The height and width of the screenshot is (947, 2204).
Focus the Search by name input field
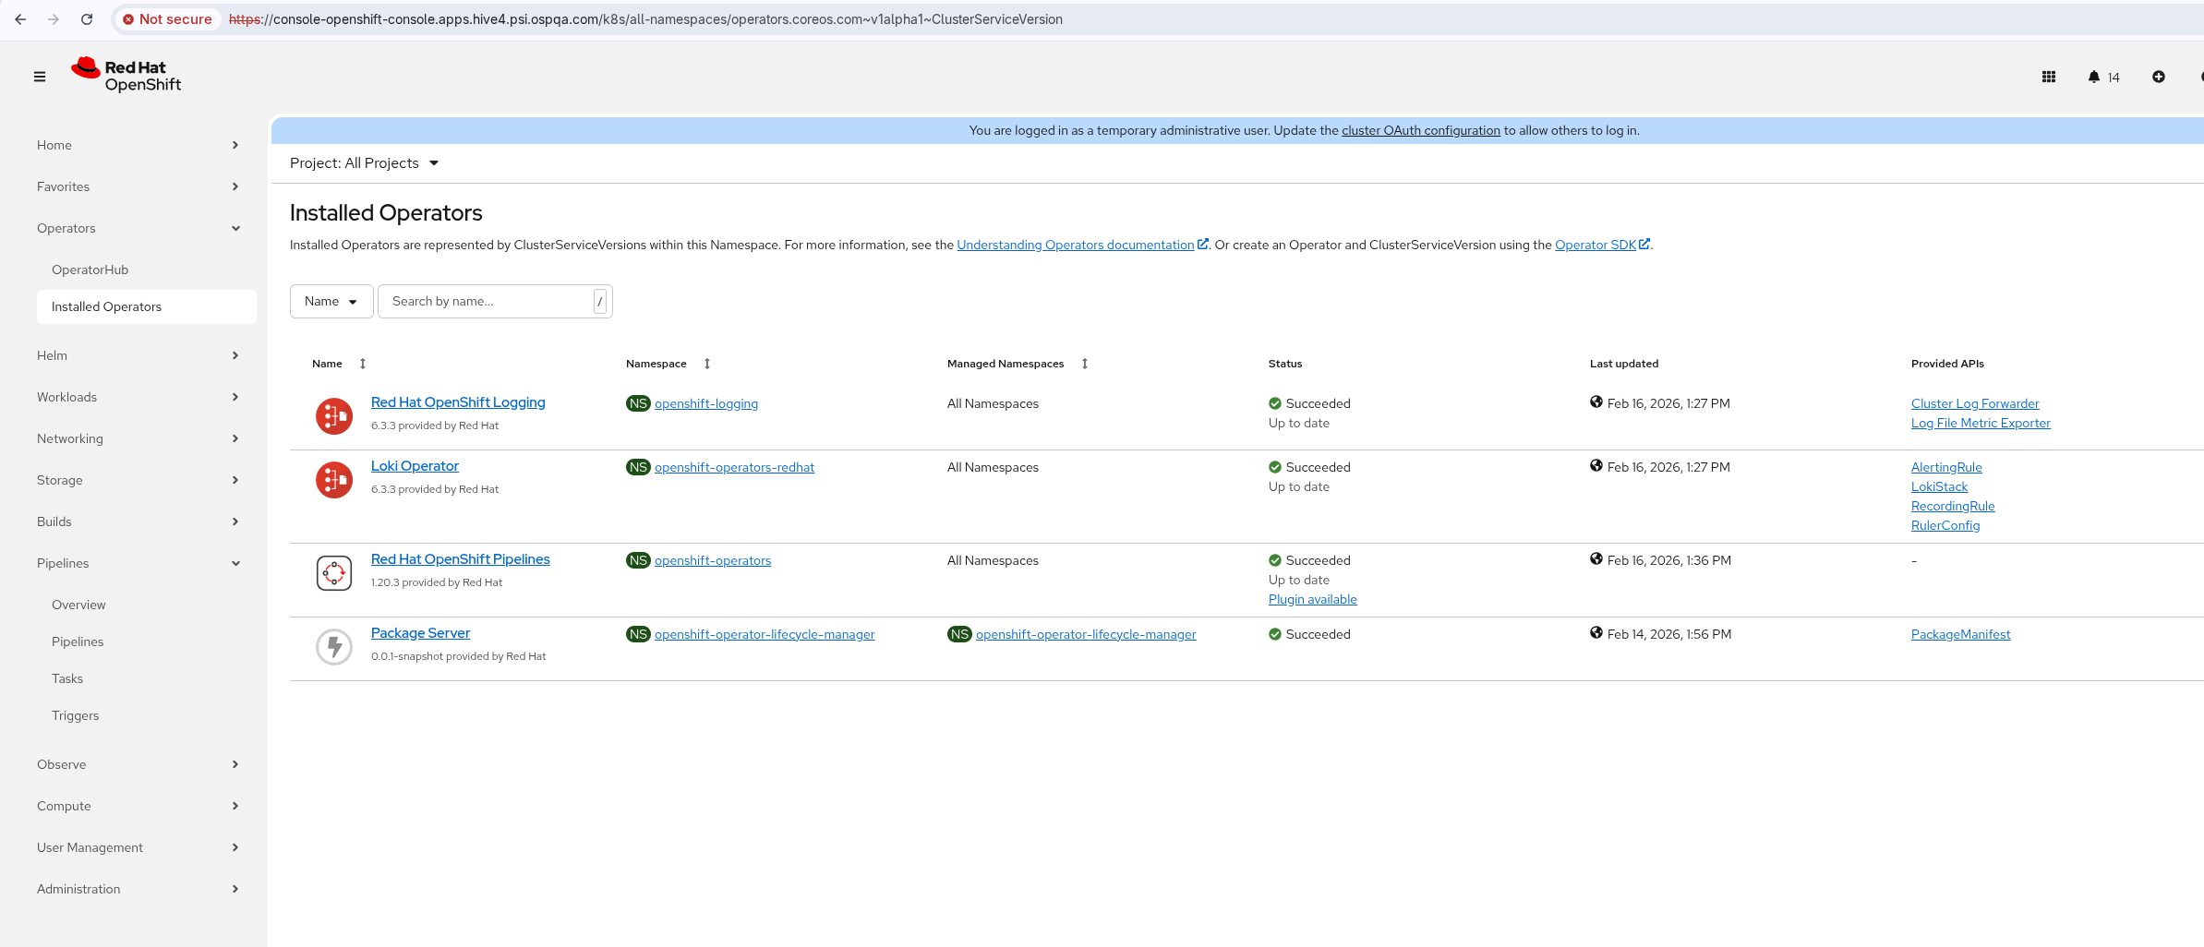point(495,302)
